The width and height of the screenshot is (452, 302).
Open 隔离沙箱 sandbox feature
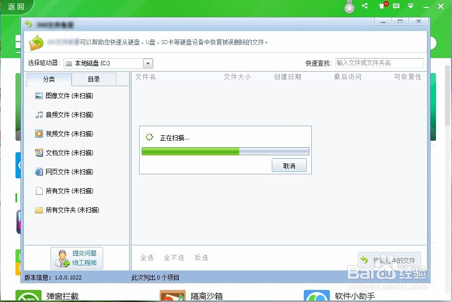tap(207, 296)
